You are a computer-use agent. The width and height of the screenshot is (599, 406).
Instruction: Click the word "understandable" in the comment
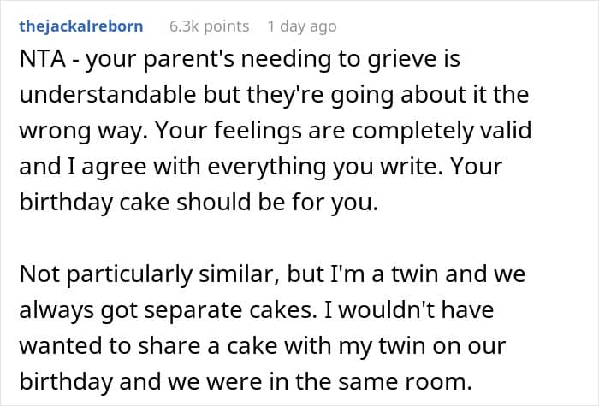[x=107, y=94]
